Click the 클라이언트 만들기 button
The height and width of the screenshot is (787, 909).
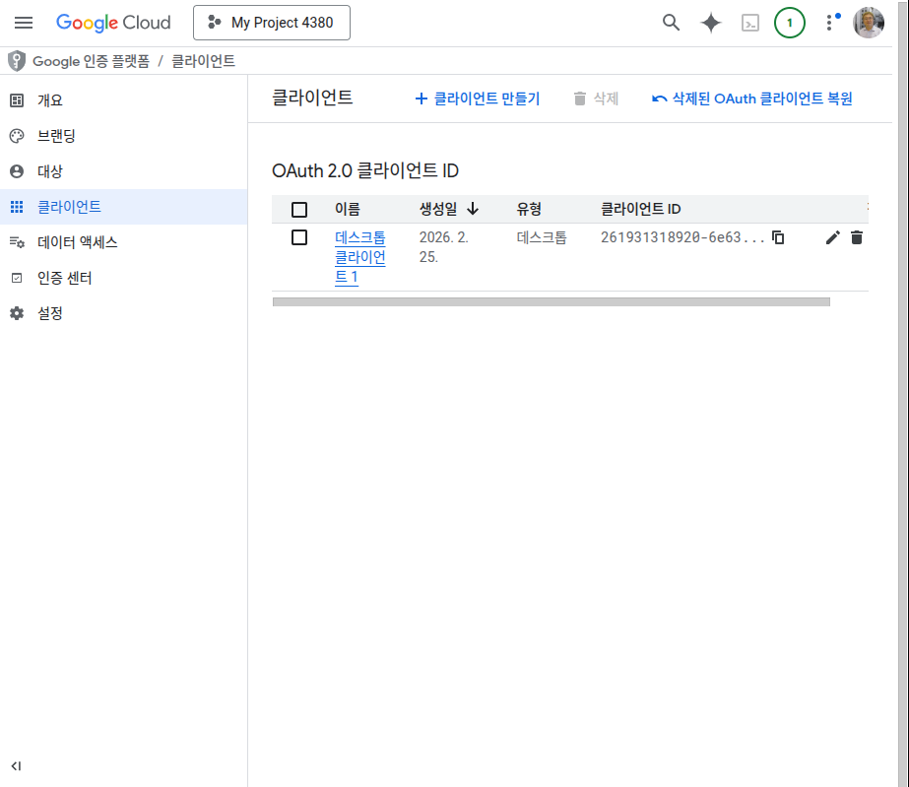(x=478, y=98)
